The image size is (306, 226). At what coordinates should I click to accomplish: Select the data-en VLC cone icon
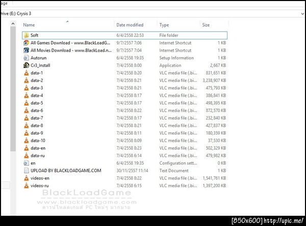(26, 148)
